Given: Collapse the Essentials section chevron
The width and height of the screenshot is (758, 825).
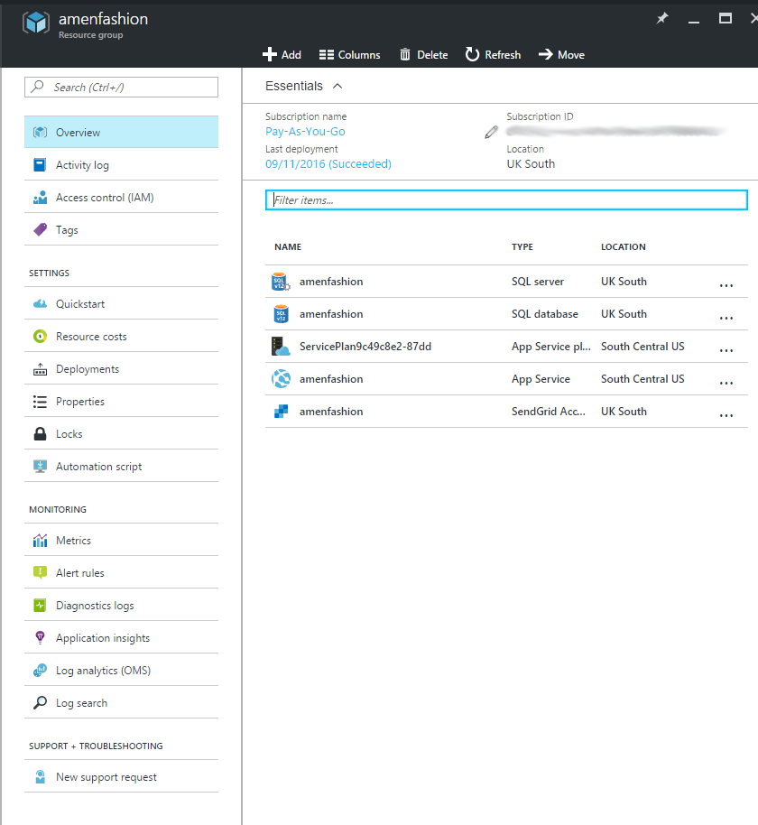Looking at the screenshot, I should 337,86.
